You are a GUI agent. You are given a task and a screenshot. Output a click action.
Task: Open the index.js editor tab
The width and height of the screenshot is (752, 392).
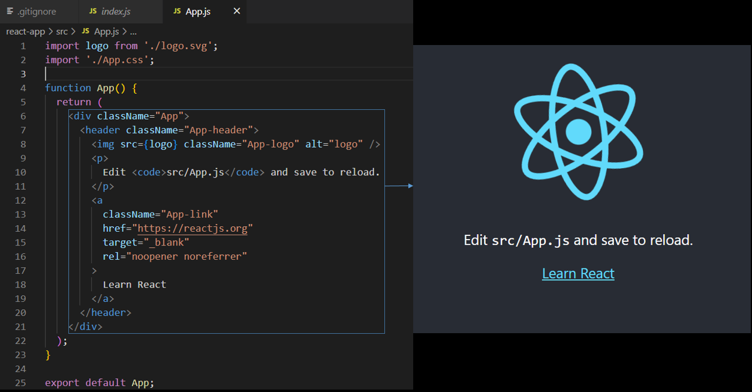pos(121,11)
